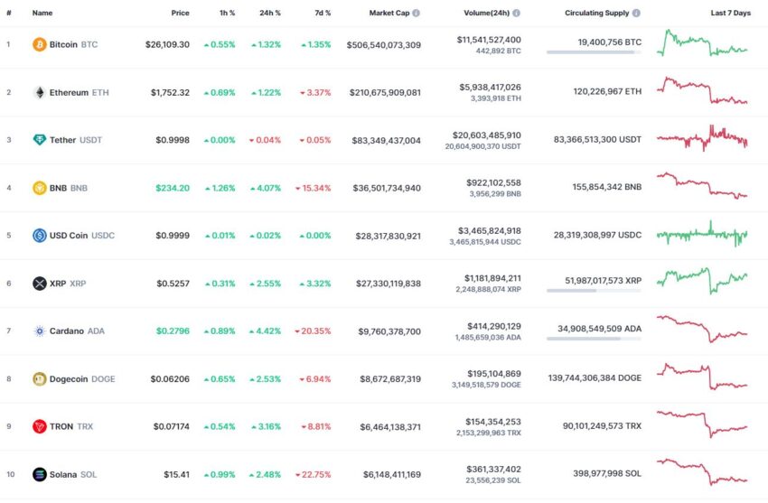Click the Bitcoin coin logo icon
Screen dimensions: 768x503
pyautogui.click(x=39, y=44)
